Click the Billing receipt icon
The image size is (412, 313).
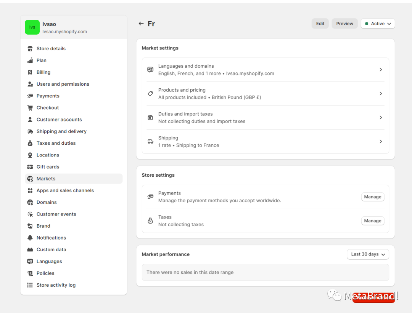pos(30,72)
